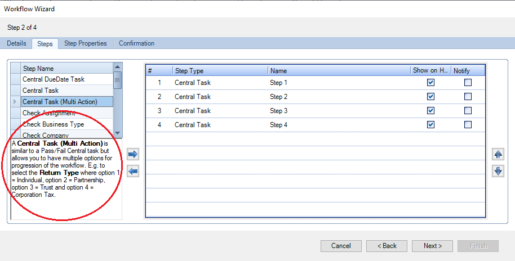Image resolution: width=515 pixels, height=261 pixels.
Task: Go back with the < Back button
Action: tap(387, 246)
